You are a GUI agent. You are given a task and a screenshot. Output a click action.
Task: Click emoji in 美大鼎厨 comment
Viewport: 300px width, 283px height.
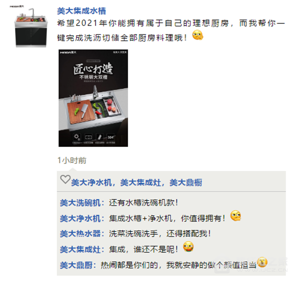[x=262, y=262]
